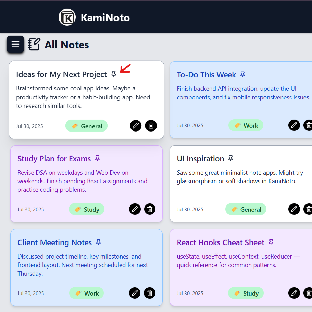
Task: Delete the Study Plan for Exams note
Action: coord(150,209)
